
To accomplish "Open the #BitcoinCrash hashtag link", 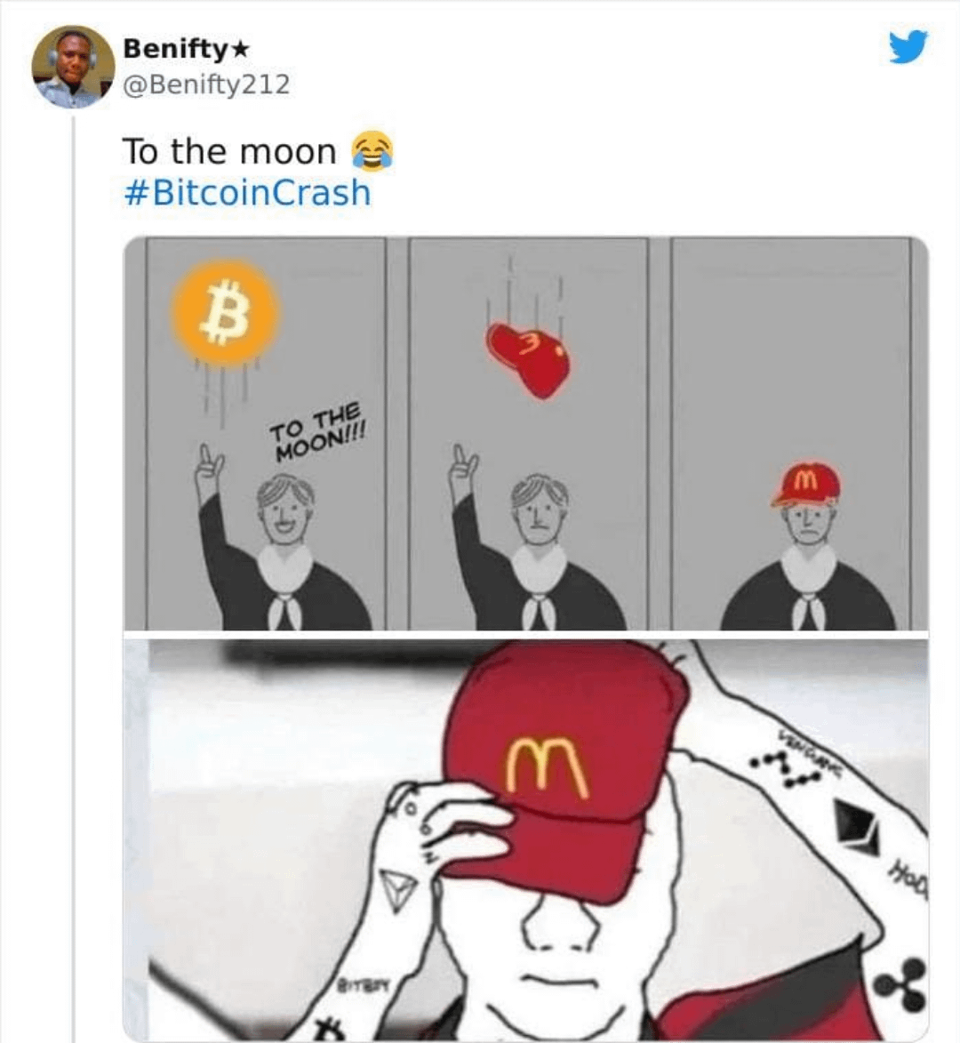I will (246, 192).
